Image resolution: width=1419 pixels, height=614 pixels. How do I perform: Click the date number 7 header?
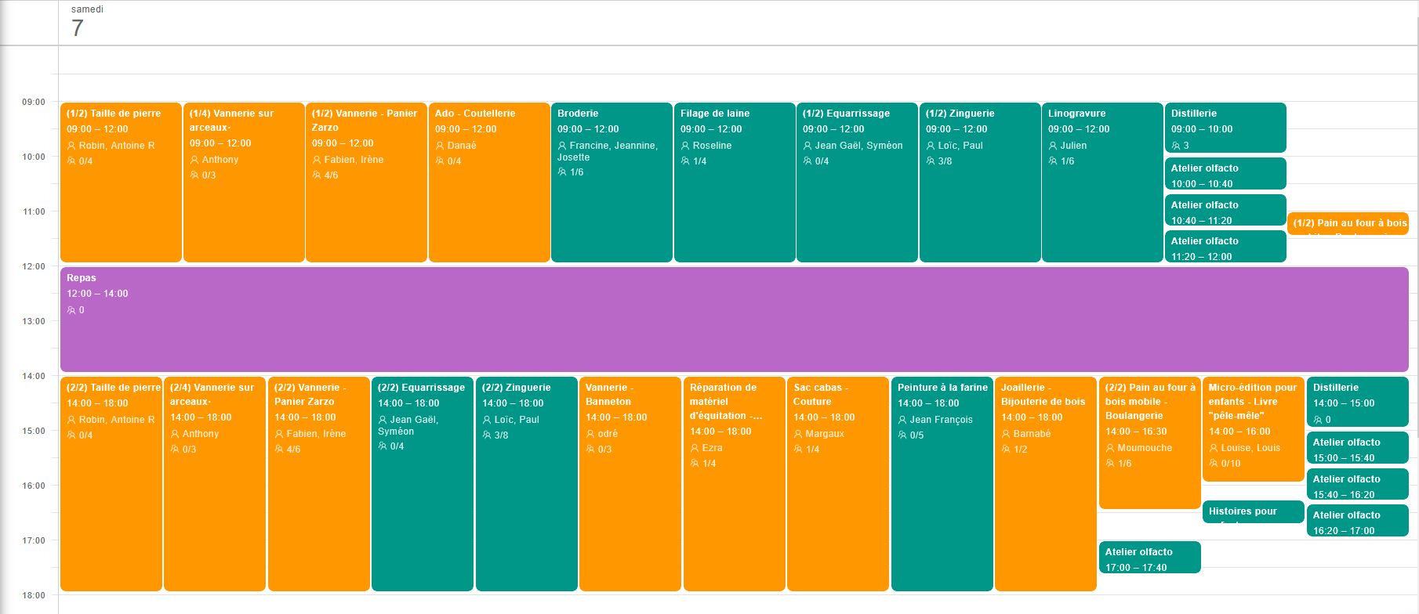pyautogui.click(x=77, y=28)
